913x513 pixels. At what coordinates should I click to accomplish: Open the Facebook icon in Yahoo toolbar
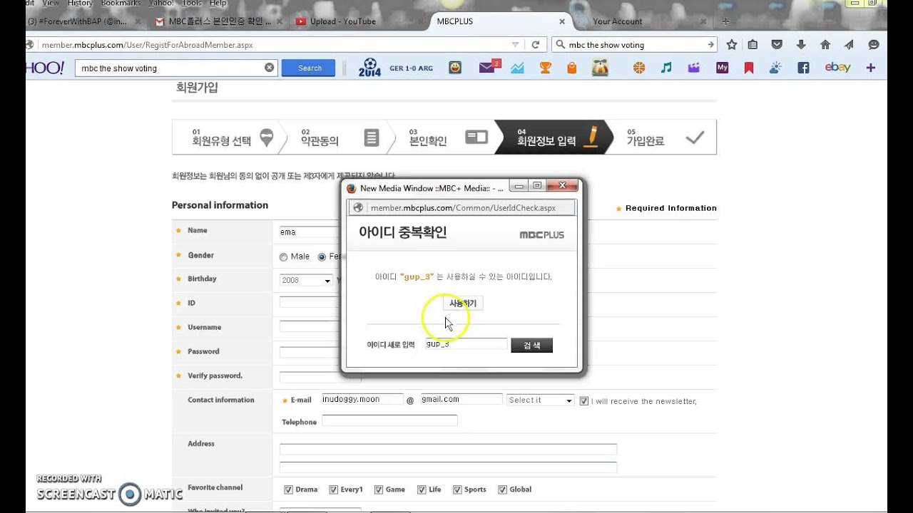[x=803, y=68]
